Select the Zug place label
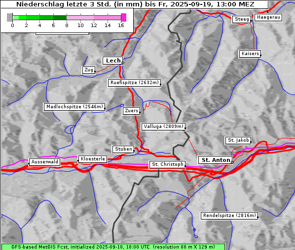This screenshot has width=295, height=250. coord(89,70)
